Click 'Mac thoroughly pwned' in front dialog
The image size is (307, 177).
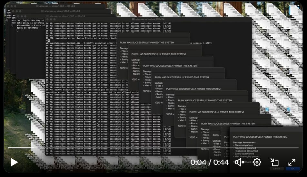[246, 156]
